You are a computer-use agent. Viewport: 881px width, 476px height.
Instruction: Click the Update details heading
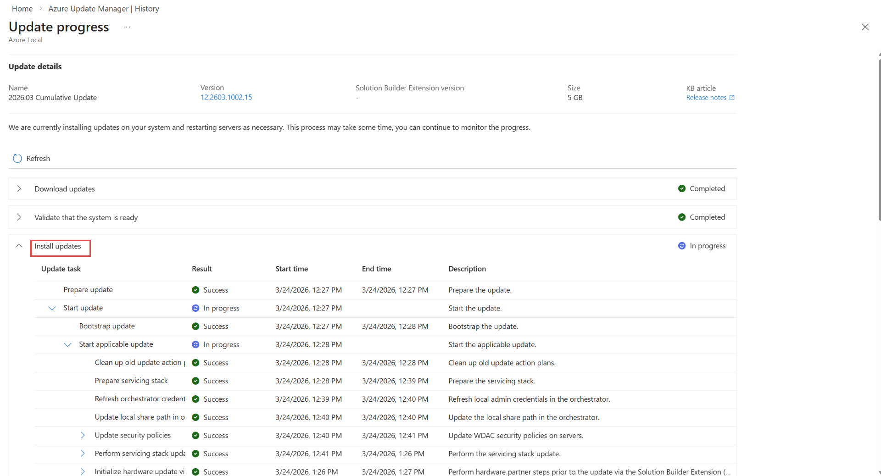coord(35,66)
